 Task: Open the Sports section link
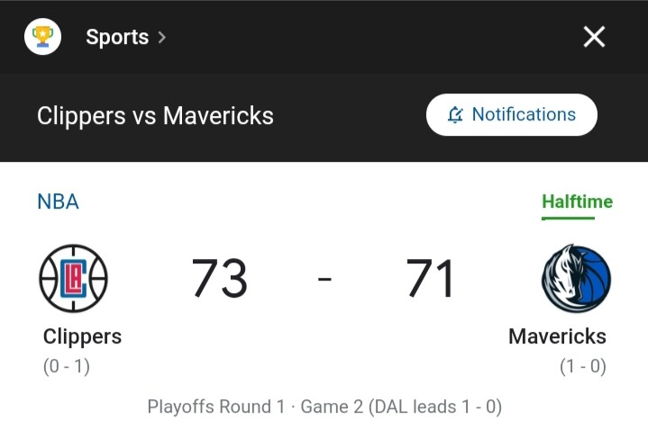tap(117, 37)
